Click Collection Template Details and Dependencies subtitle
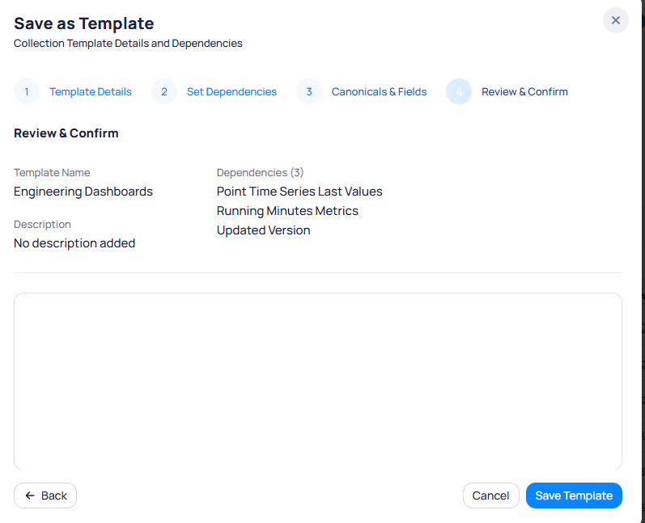 coord(128,43)
